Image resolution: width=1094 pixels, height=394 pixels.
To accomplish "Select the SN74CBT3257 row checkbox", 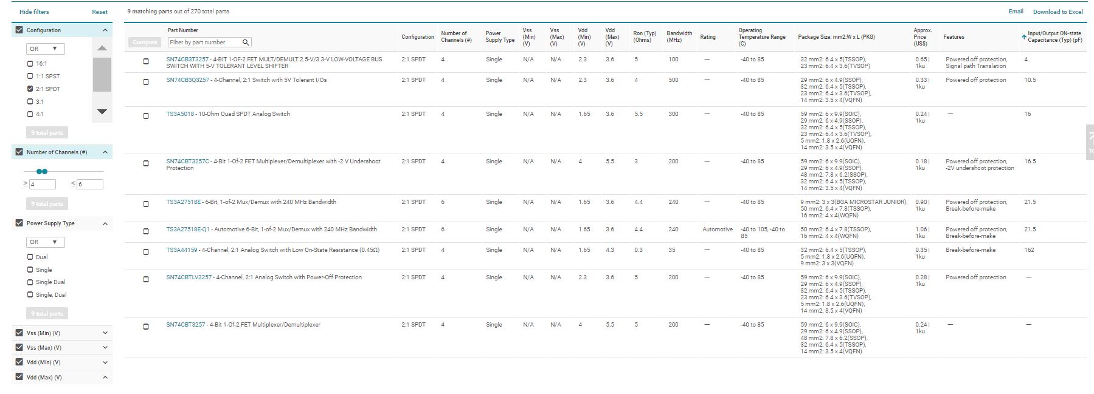I will point(146,327).
